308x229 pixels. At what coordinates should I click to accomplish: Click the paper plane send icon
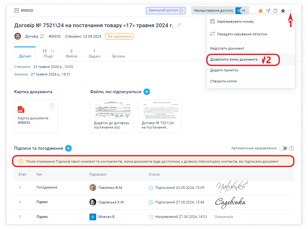click(268, 11)
